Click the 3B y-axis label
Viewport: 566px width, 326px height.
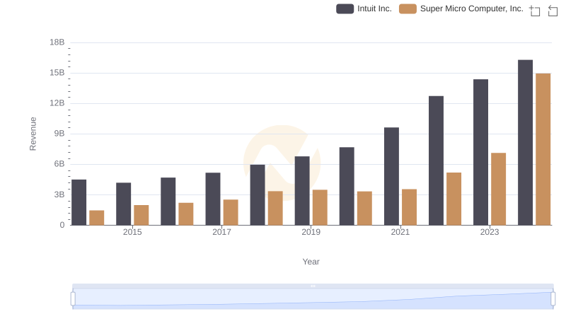(59, 194)
